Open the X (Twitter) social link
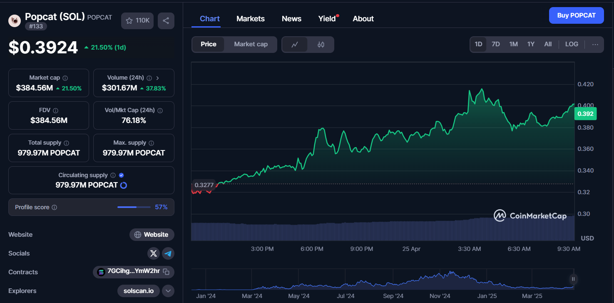614x303 pixels. 154,253
